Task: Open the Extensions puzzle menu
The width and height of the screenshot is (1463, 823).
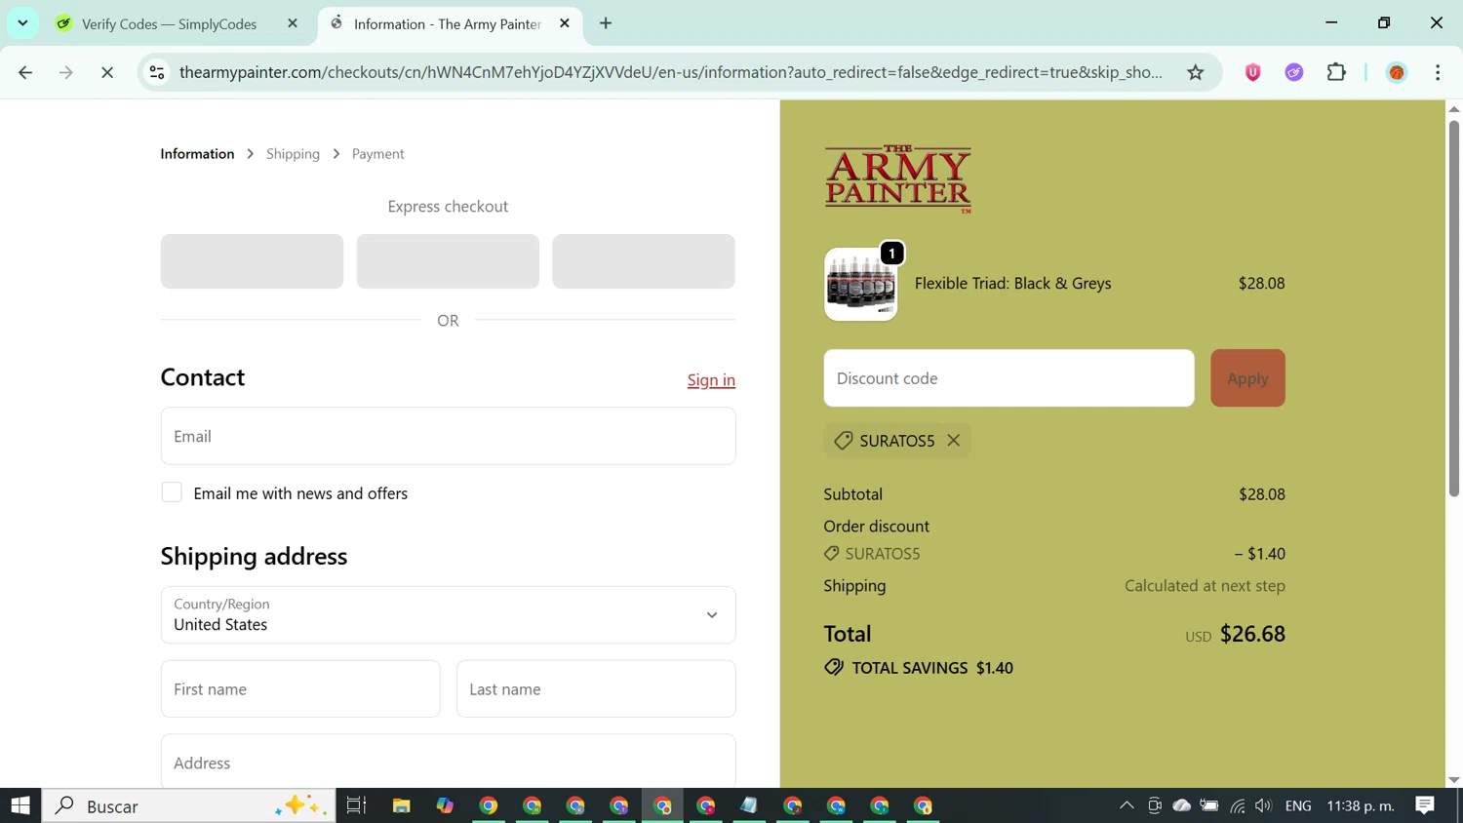Action: [1336, 72]
